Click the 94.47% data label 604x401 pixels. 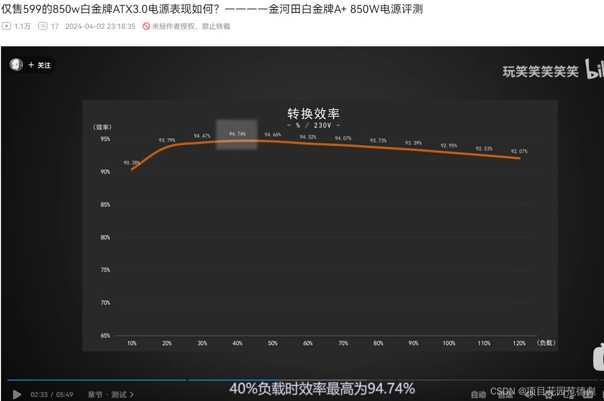pyautogui.click(x=202, y=135)
